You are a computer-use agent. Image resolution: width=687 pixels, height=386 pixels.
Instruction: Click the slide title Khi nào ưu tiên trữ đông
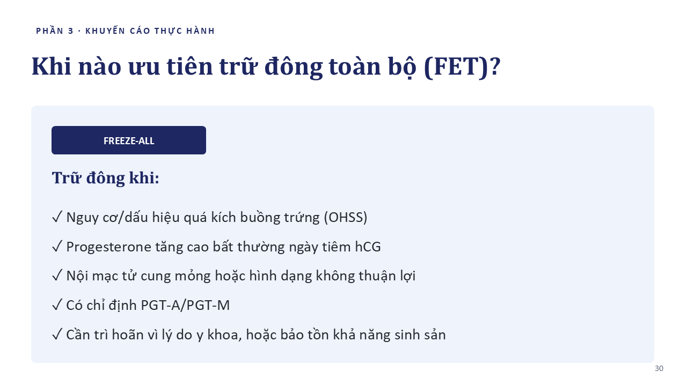[266, 66]
